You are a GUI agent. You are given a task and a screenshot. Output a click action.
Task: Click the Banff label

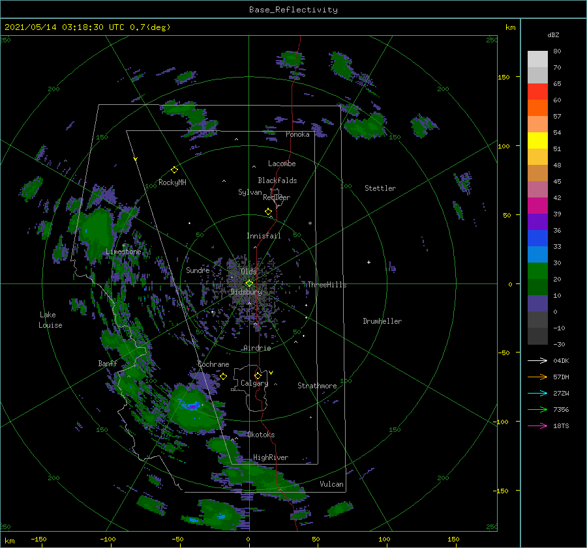[108, 364]
